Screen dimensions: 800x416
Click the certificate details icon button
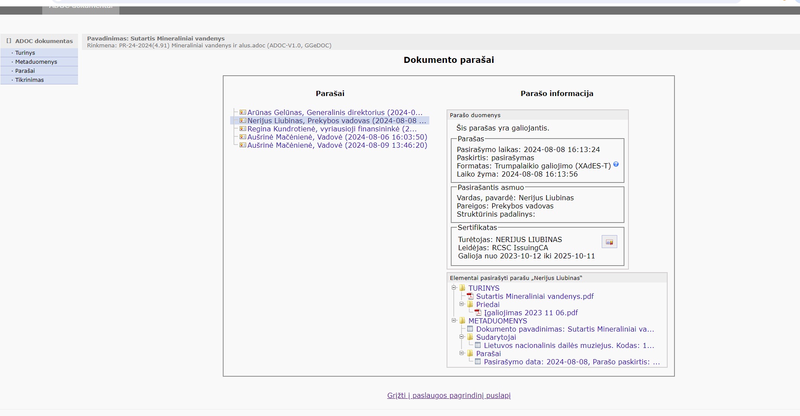coord(609,242)
